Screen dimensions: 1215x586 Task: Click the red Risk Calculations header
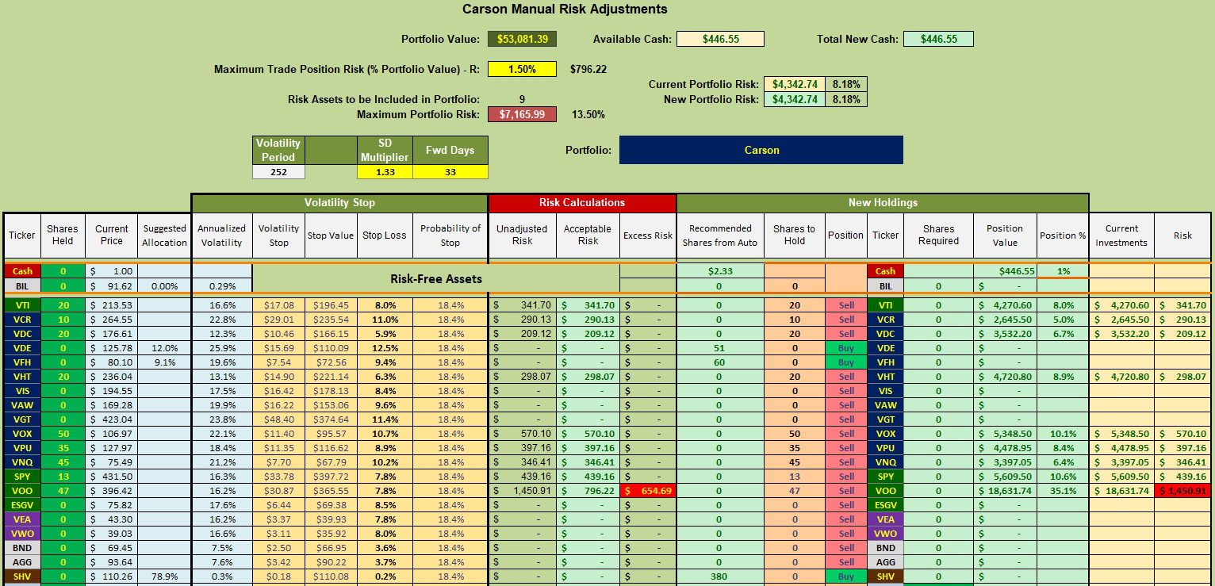[582, 203]
